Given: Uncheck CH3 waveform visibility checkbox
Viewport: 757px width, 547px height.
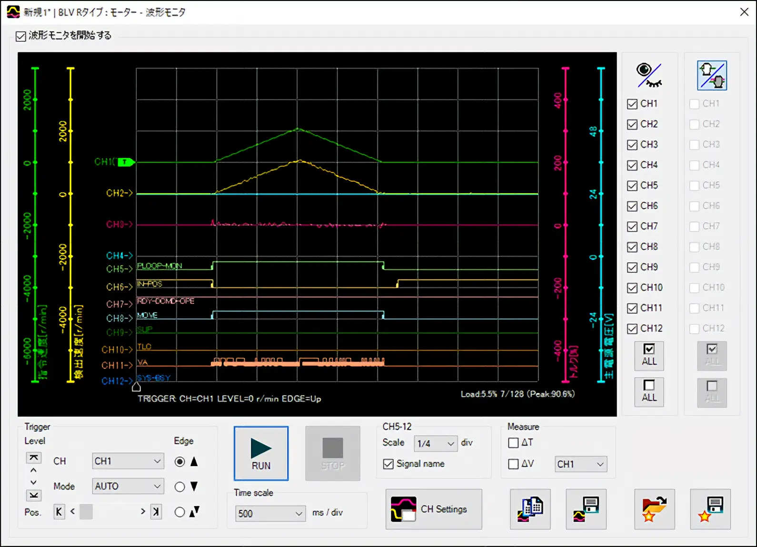Looking at the screenshot, I should [632, 145].
